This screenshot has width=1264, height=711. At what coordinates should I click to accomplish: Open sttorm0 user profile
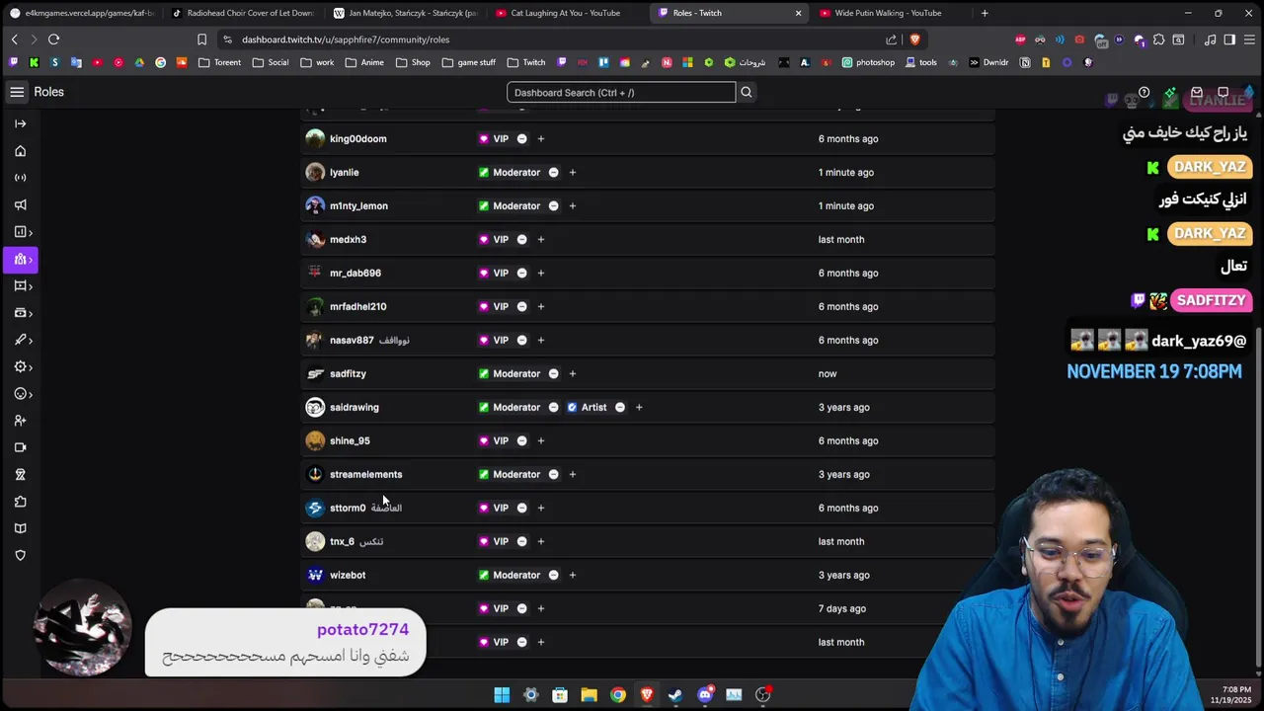(x=348, y=508)
